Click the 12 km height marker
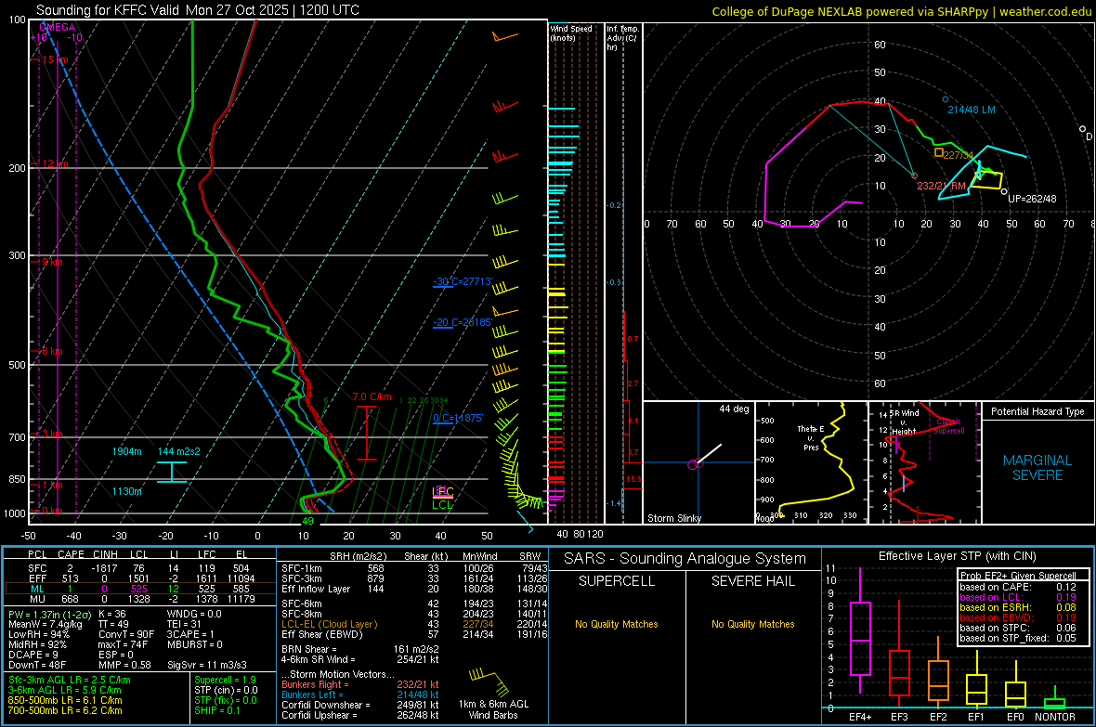Image resolution: width=1096 pixels, height=727 pixels. tap(55, 163)
